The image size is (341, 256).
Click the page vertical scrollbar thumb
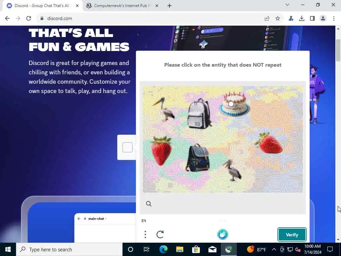pyautogui.click(x=338, y=51)
